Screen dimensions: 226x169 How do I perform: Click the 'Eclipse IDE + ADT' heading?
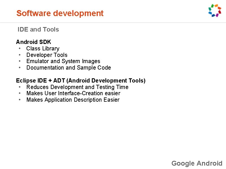click(x=81, y=81)
